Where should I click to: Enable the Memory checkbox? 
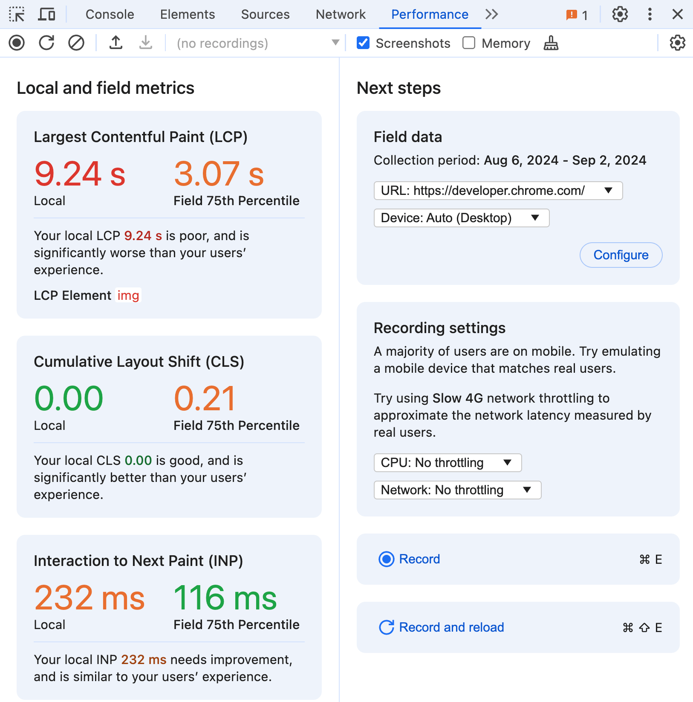click(x=469, y=43)
